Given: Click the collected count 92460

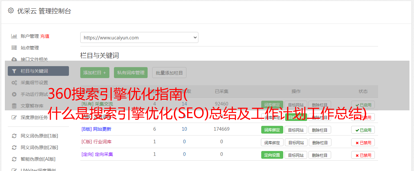Looking at the screenshot, I should [x=221, y=104].
